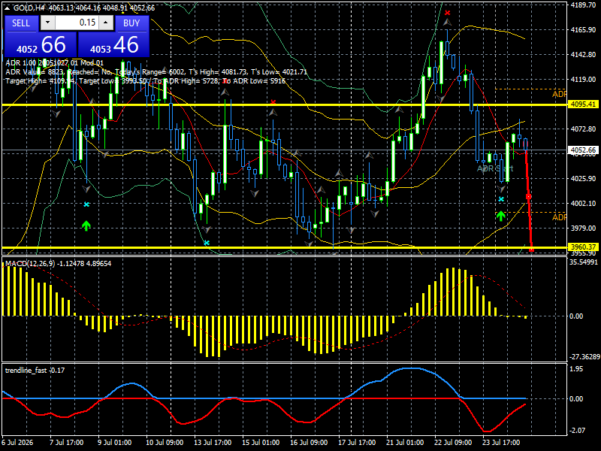Viewport: 601px width, 451px height.
Task: Click trendline_fast -0.17 indicator label
Action: tap(35, 370)
